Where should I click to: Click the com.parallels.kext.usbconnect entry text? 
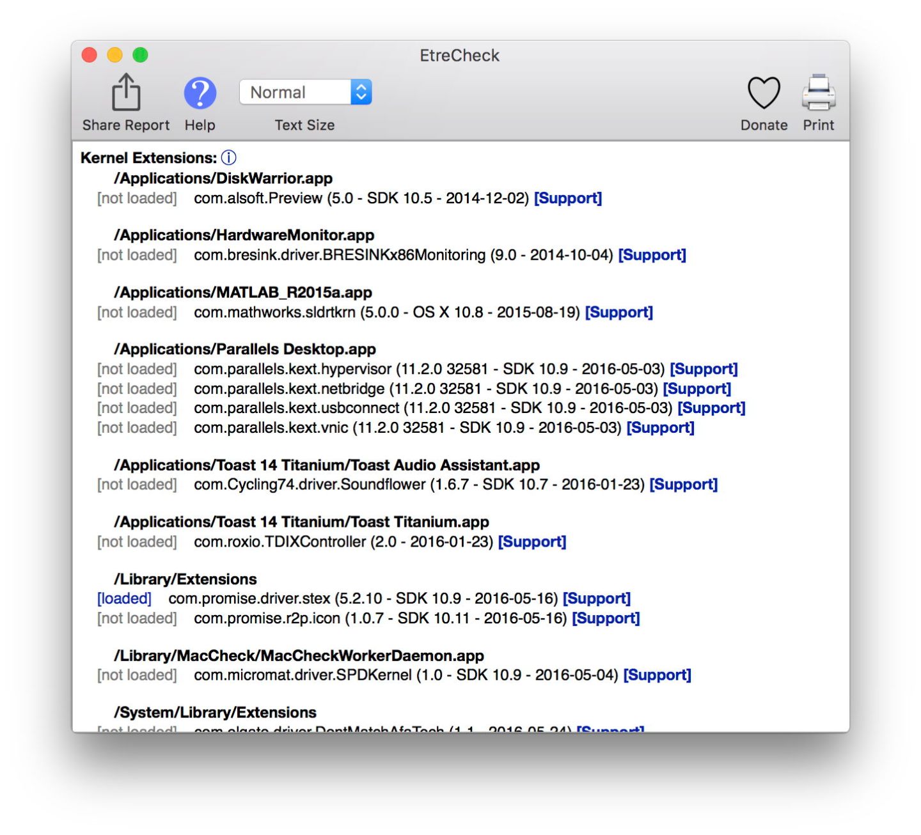(x=433, y=408)
